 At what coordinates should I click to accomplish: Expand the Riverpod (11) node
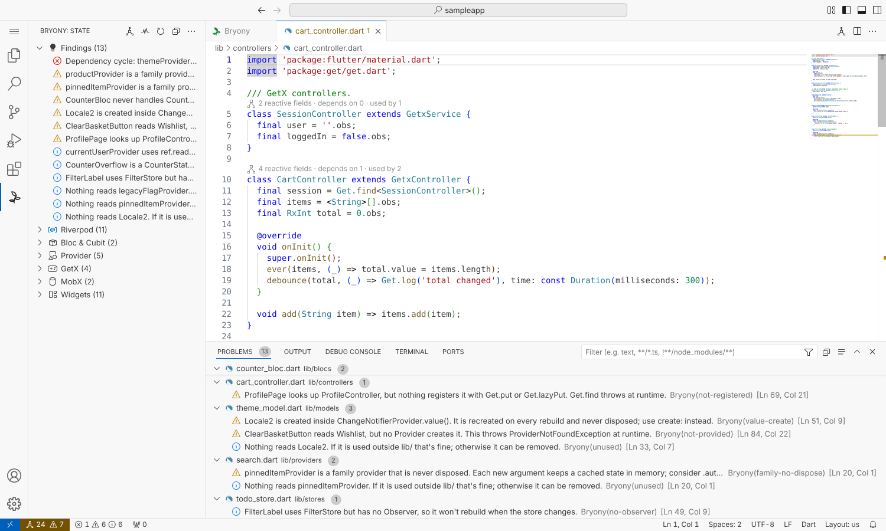[x=40, y=230]
